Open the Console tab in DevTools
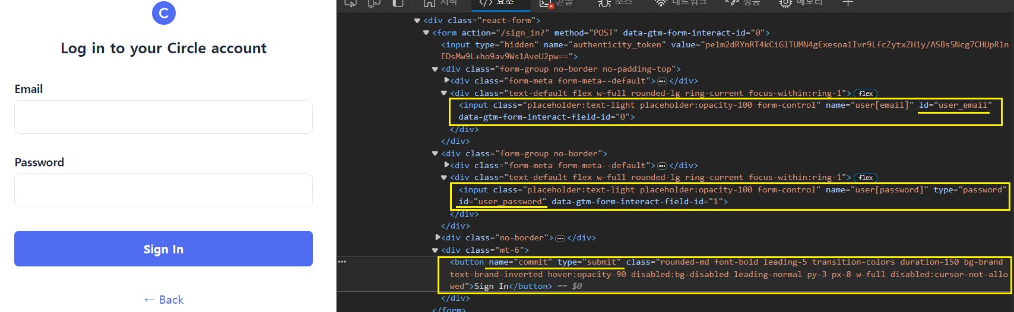The image size is (1014, 312). [556, 3]
